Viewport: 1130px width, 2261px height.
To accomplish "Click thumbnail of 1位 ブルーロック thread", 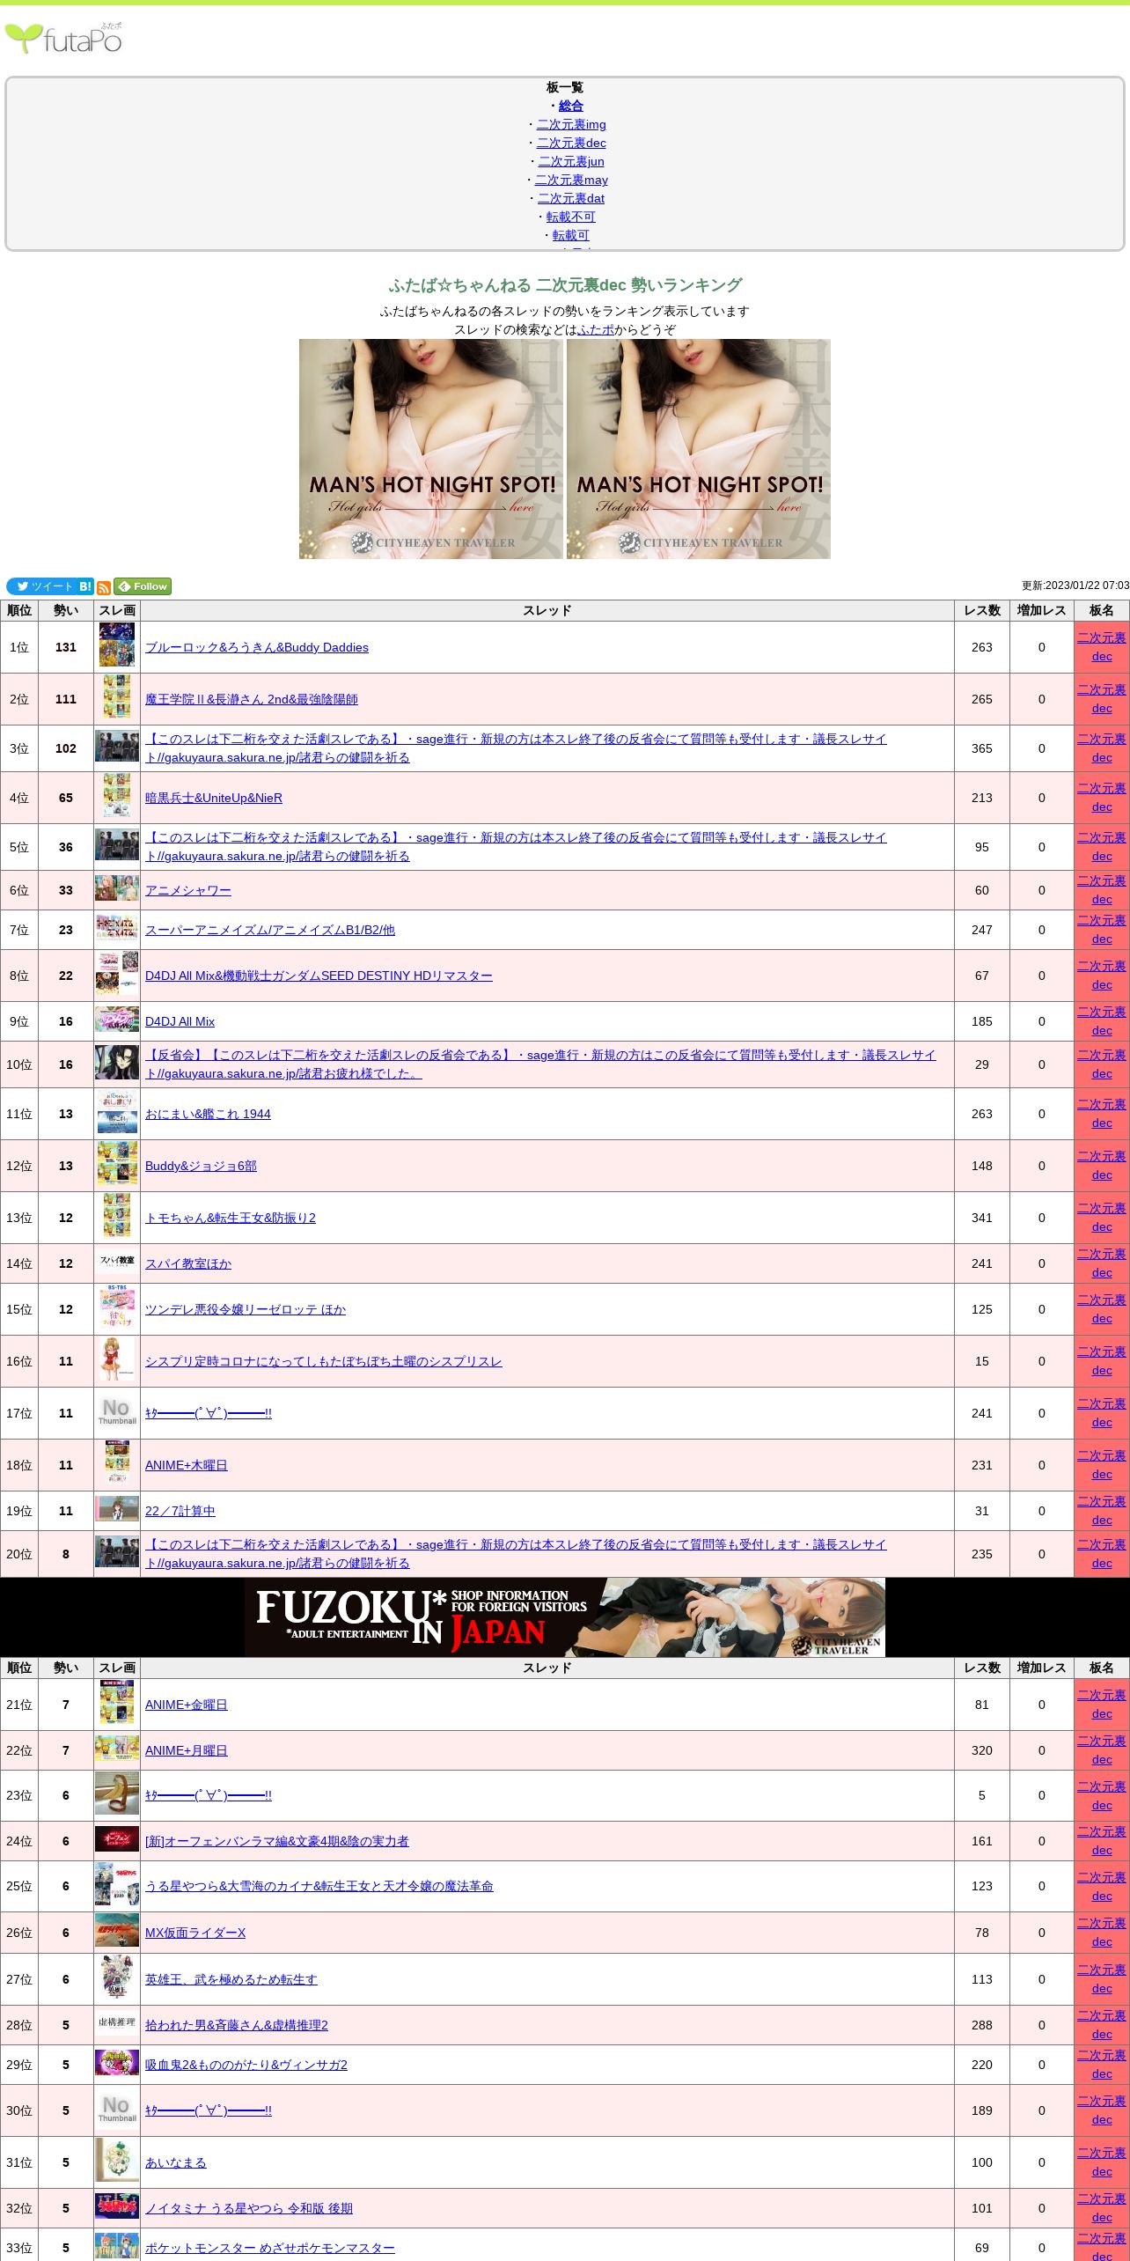I will [x=117, y=645].
